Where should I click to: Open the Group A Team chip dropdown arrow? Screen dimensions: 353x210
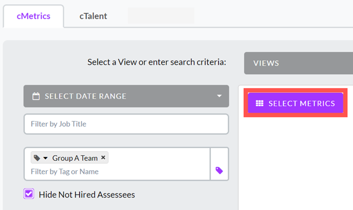[x=46, y=158]
